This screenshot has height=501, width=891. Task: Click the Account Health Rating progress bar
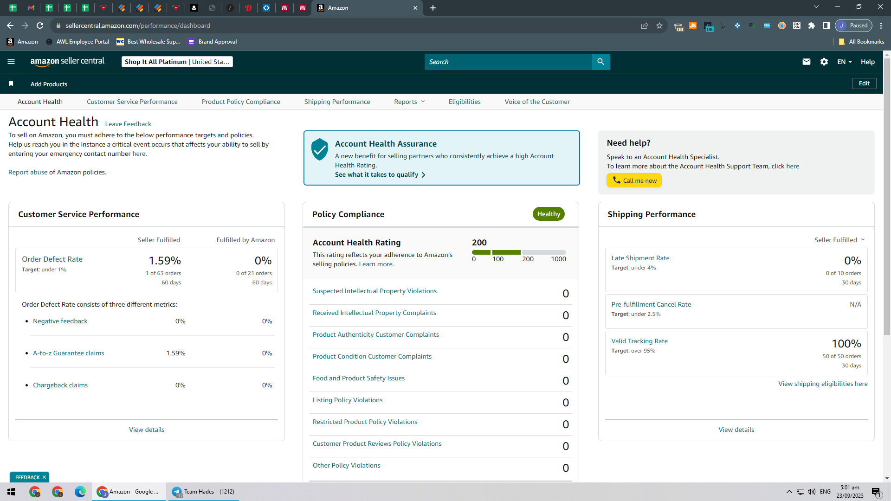pyautogui.click(x=519, y=252)
